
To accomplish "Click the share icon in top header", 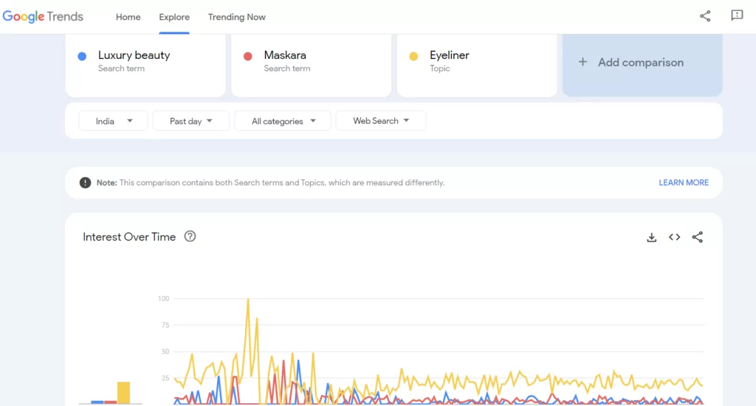I will (x=705, y=16).
